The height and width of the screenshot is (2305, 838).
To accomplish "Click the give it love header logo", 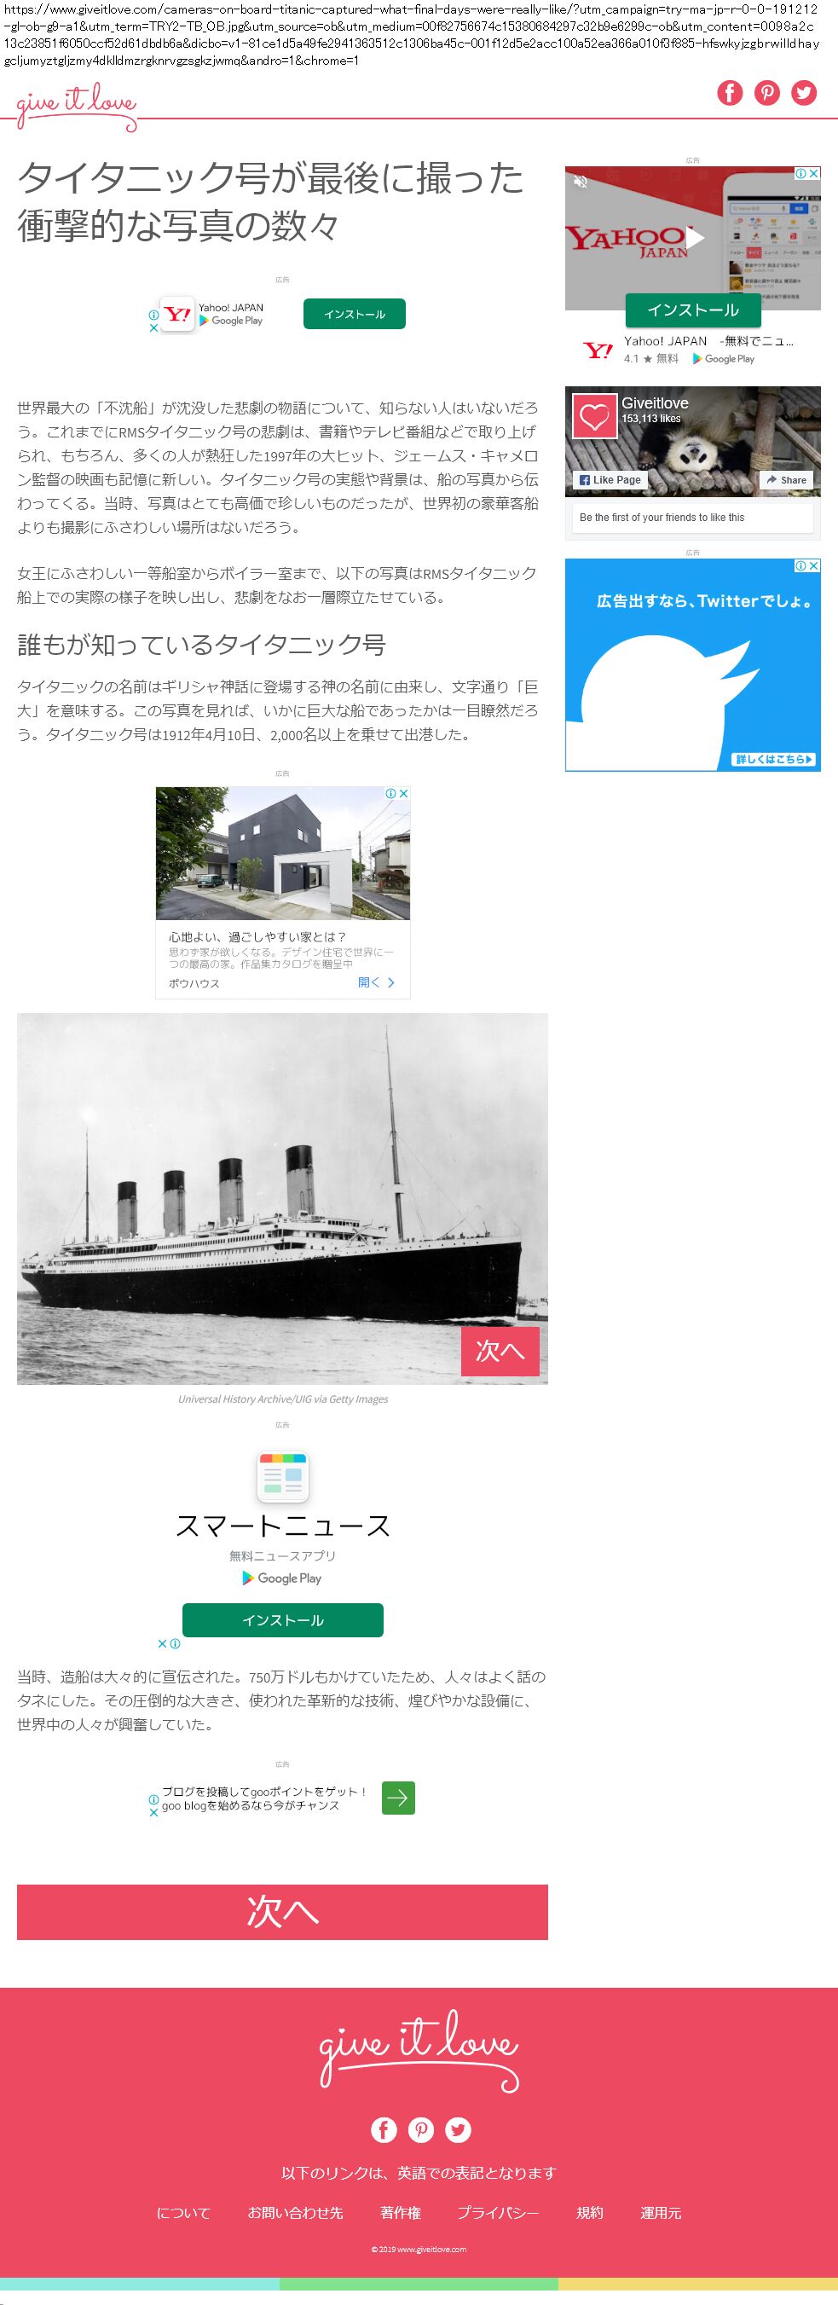I will coord(77,107).
